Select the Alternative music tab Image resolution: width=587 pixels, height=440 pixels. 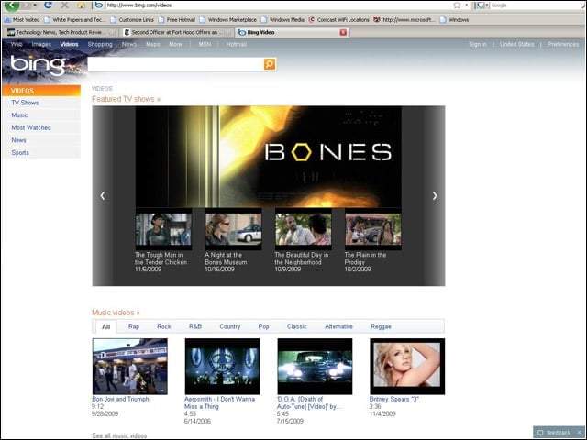coord(338,326)
